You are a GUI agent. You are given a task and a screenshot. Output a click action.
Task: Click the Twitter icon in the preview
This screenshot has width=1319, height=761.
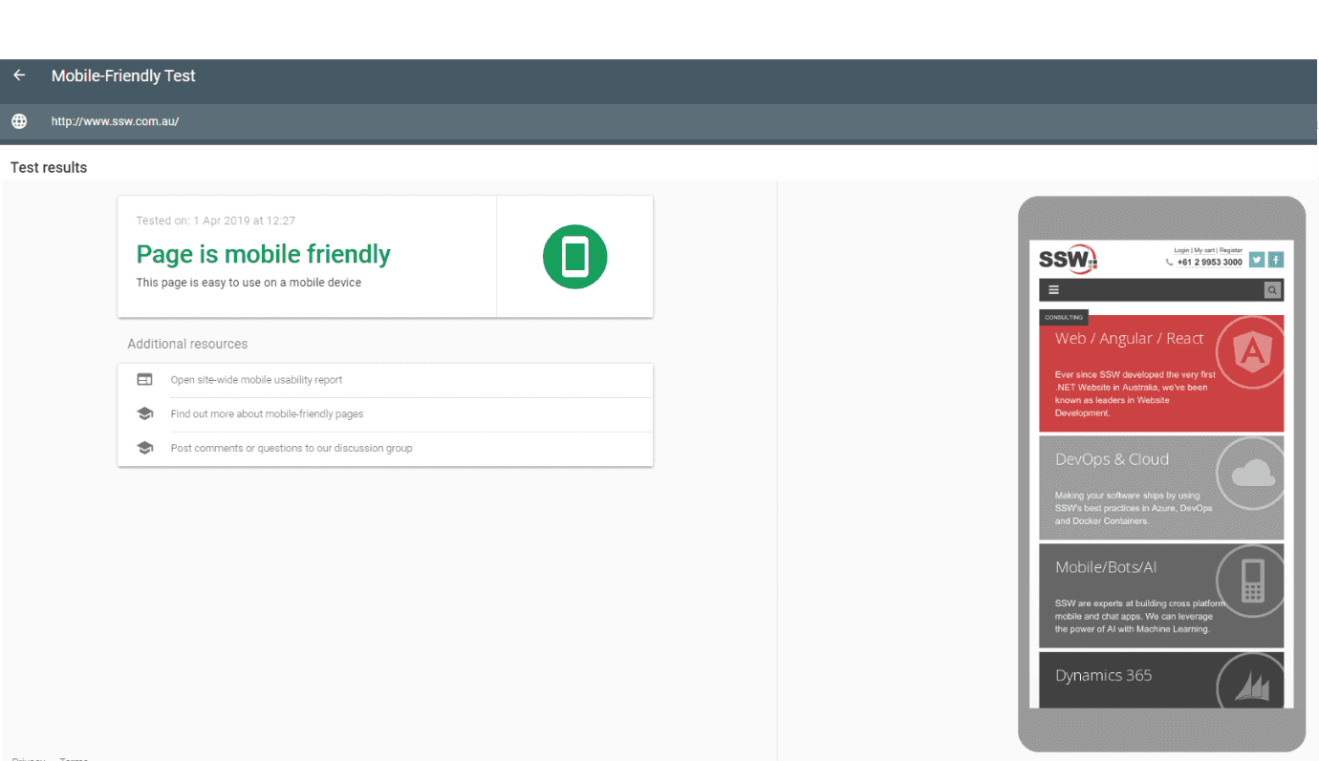tap(1257, 260)
